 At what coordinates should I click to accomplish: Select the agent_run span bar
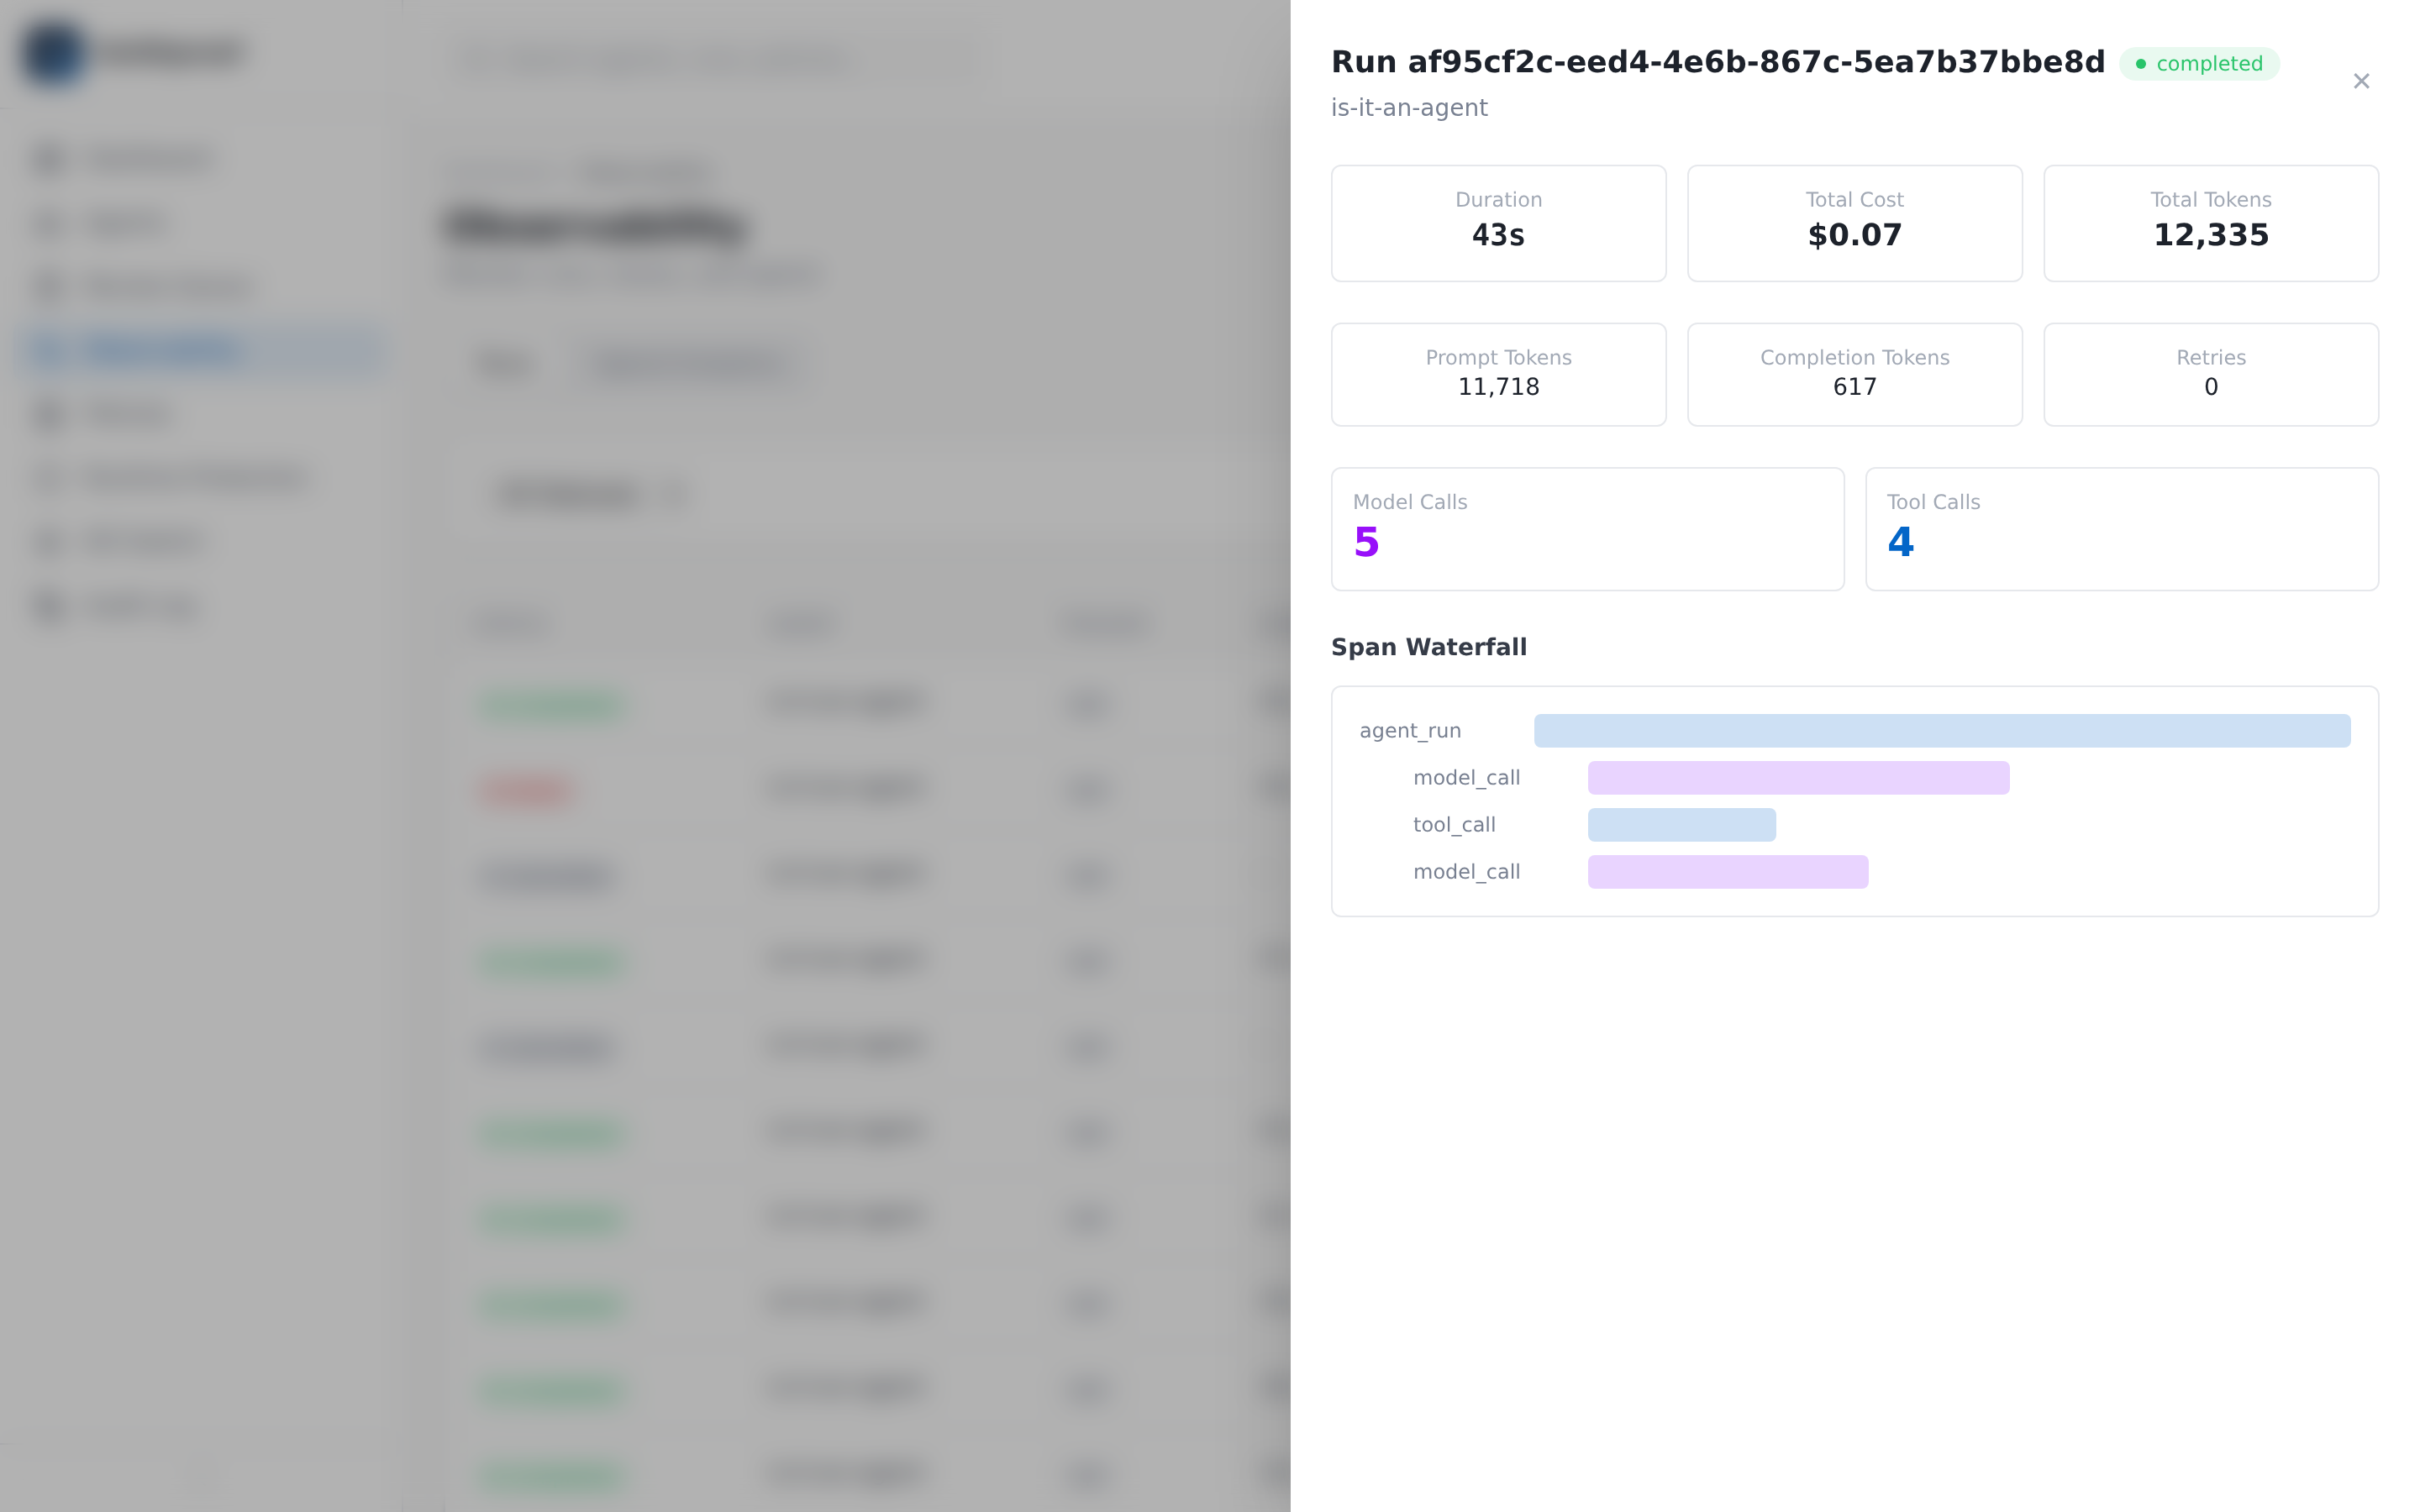click(1942, 731)
